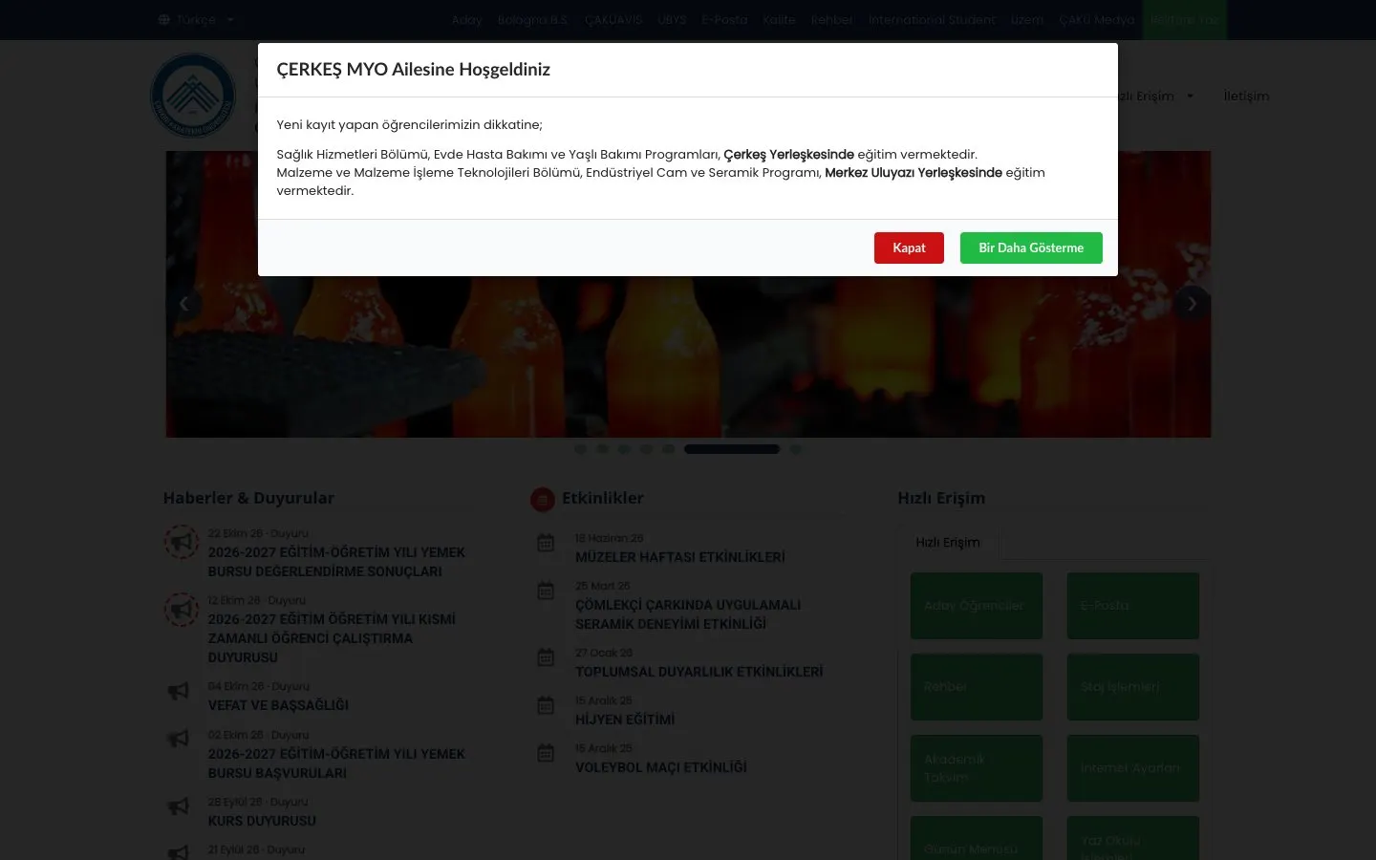Open the Akademik Takvim quick access tile
Screen dimensions: 1376x860
click(977, 768)
